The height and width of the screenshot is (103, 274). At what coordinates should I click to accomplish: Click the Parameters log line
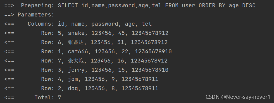tap(29, 15)
